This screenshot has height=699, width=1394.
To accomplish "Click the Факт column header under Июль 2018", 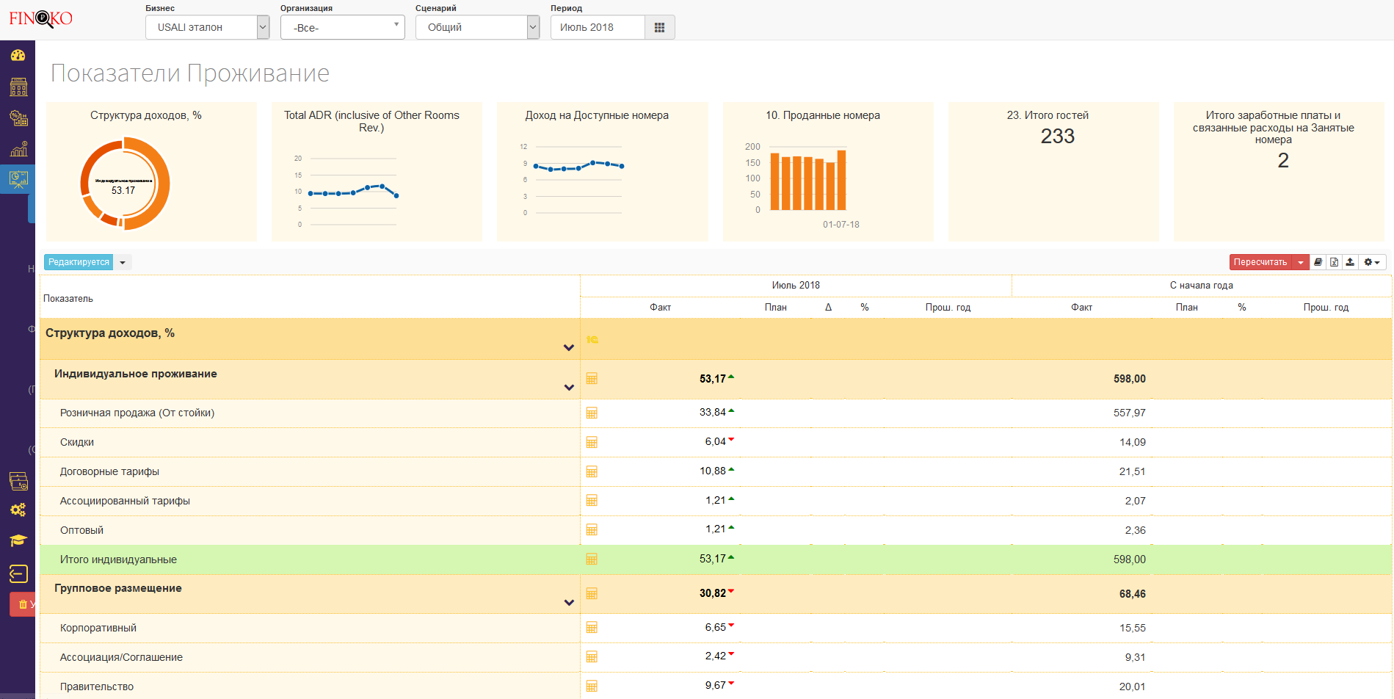I will point(660,308).
